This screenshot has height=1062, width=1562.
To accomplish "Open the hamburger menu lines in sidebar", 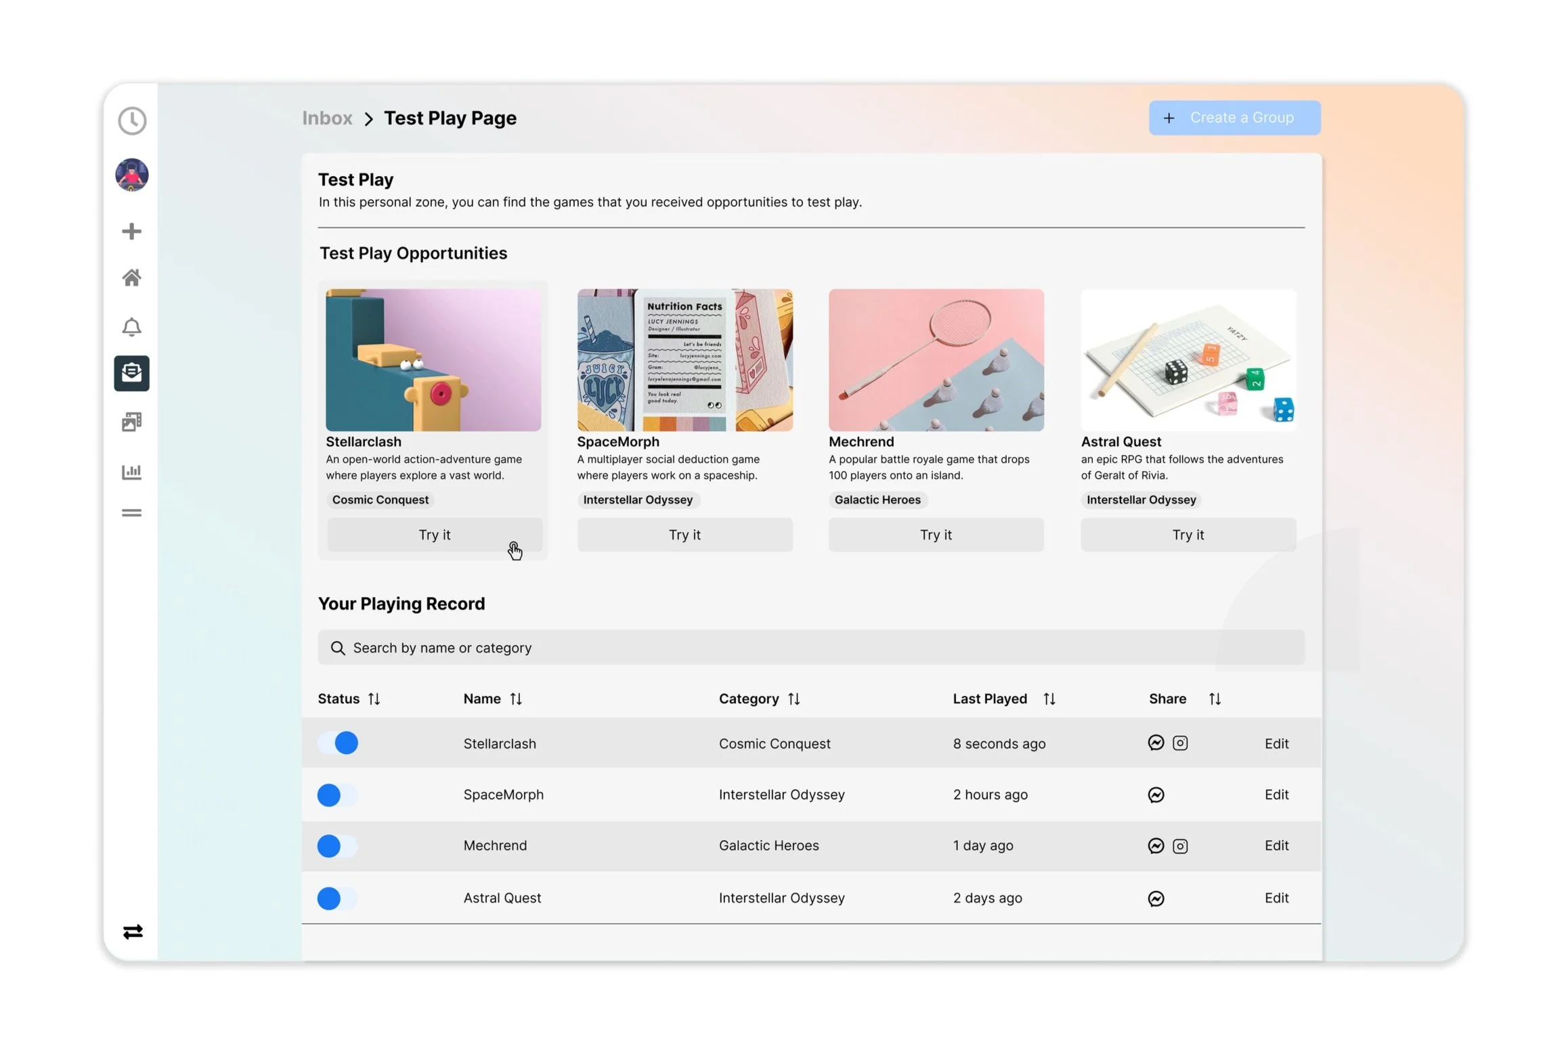I will coord(132,513).
